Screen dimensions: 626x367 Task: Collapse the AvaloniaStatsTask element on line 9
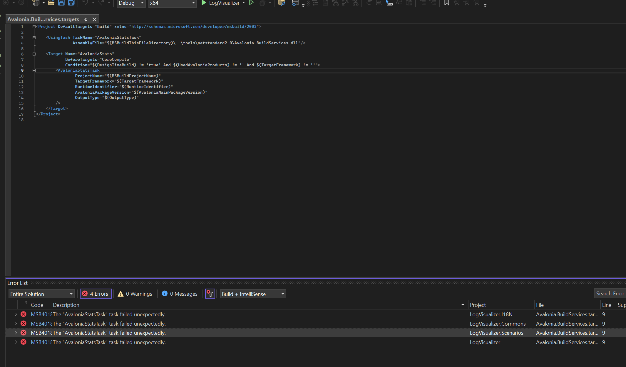click(34, 70)
